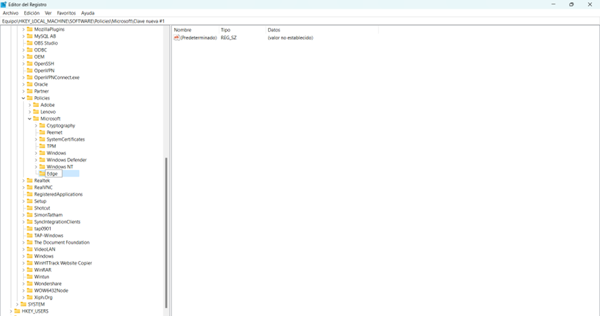Viewport: 600px width, 316px height.
Task: Click the OEM folder icon
Action: coord(30,57)
